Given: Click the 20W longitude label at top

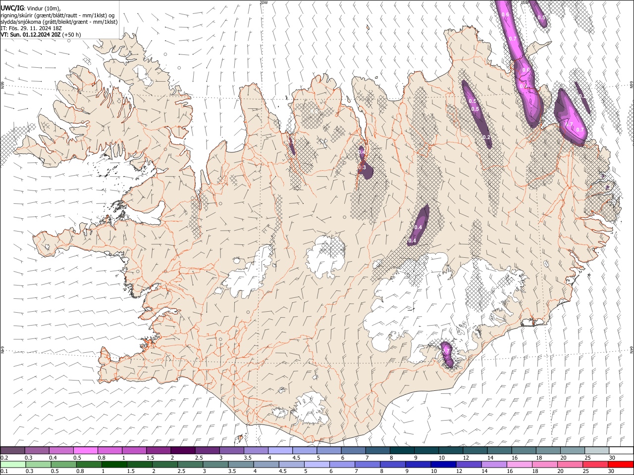Looking at the screenshot, I should (x=264, y=2).
